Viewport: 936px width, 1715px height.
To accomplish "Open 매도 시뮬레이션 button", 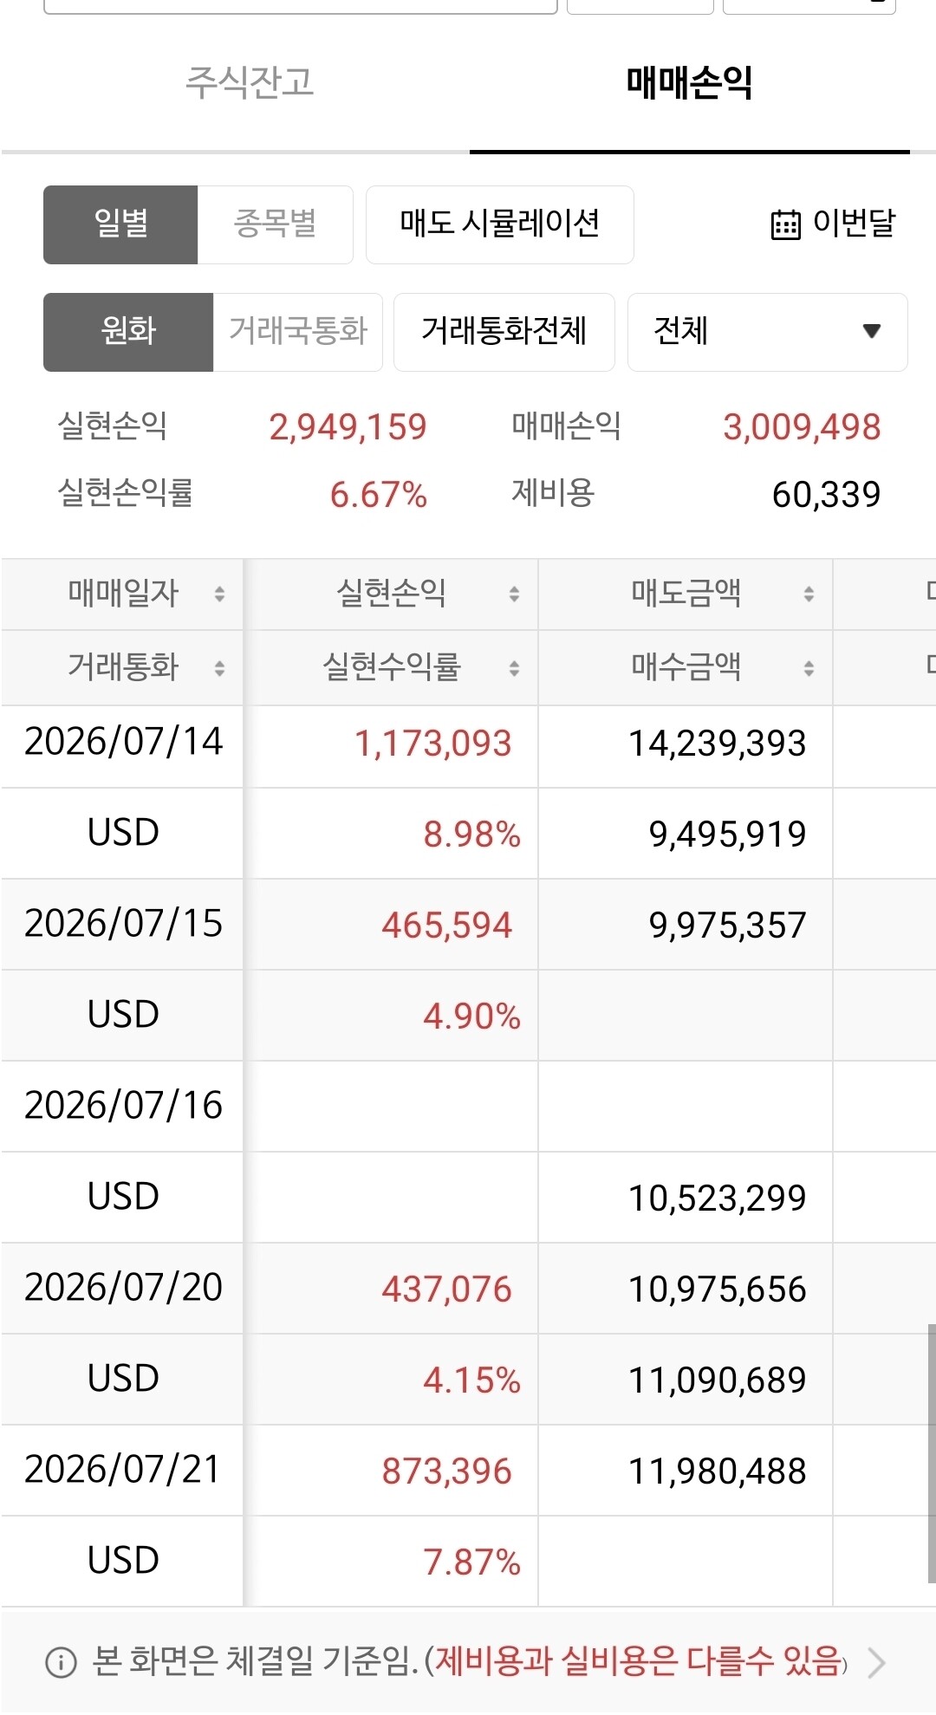I will point(499,224).
